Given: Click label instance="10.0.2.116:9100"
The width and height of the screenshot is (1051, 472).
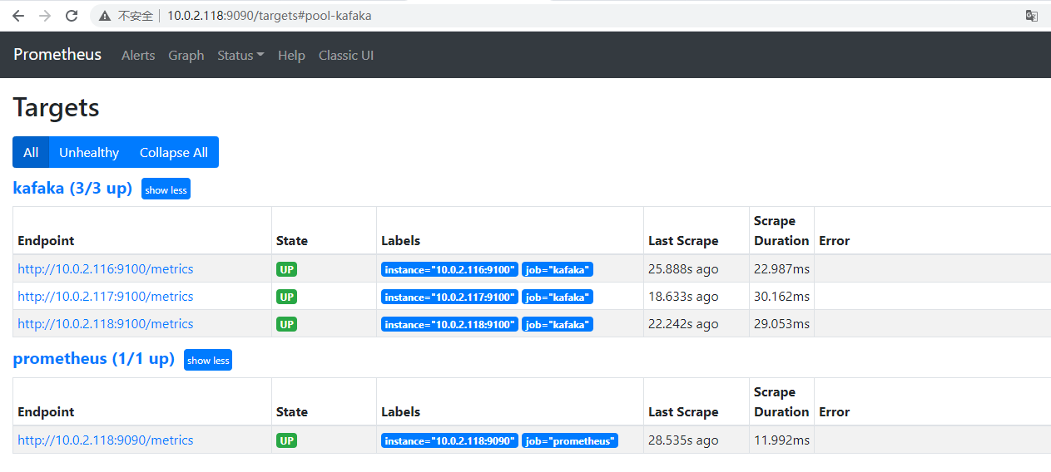Looking at the screenshot, I should pos(449,269).
